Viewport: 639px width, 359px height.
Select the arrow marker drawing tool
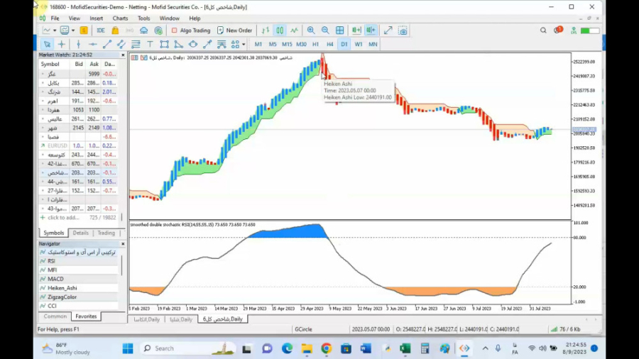tap(207, 44)
